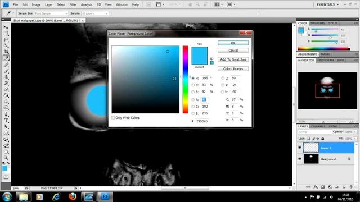
Task: Select the Crop tool
Action: tap(6, 52)
